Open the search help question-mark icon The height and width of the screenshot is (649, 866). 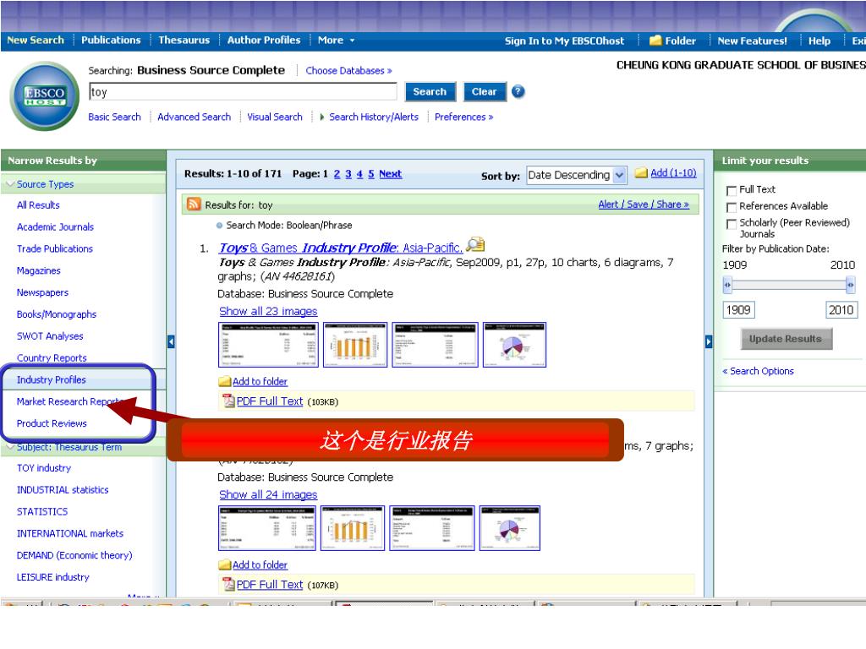518,91
